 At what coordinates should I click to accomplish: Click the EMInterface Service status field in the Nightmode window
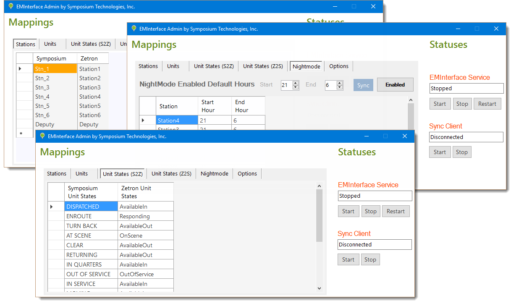pyautogui.click(x=466, y=89)
